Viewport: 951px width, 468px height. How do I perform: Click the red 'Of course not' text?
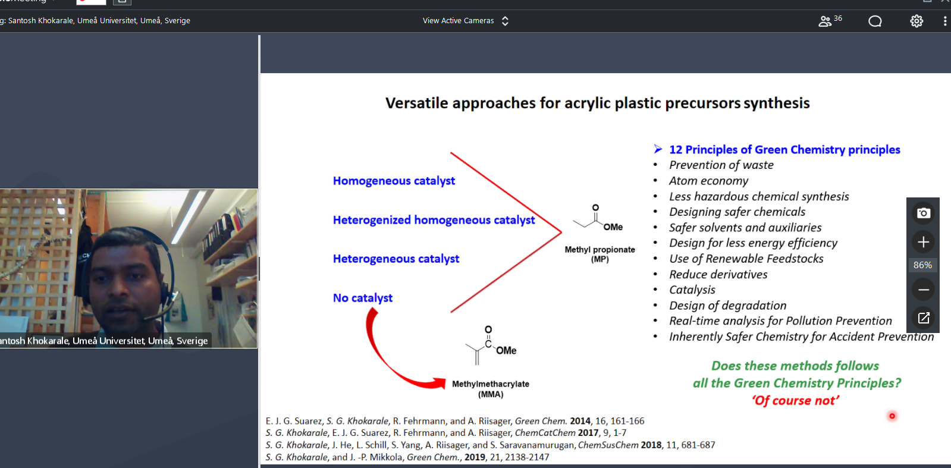(796, 401)
